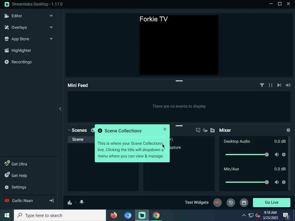Screen dimensions: 295x221
Task: Open Overlays in the sidebar
Action: click(x=29, y=27)
